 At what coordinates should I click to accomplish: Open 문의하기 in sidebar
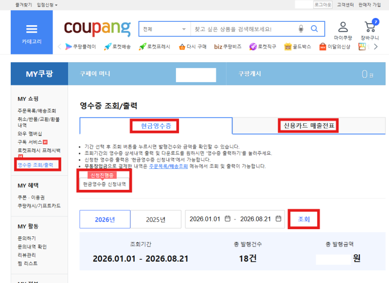pyautogui.click(x=27, y=238)
